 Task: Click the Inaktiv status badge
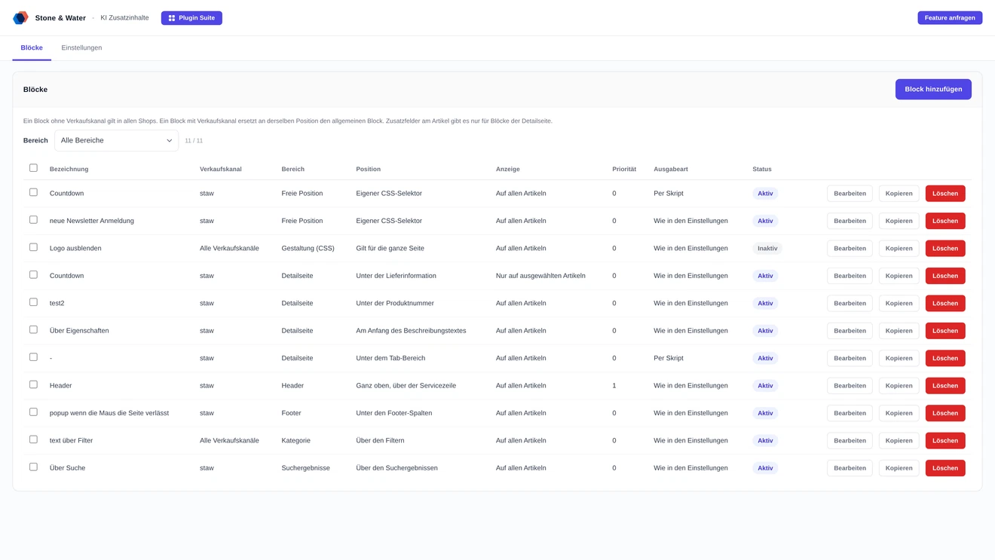767,248
